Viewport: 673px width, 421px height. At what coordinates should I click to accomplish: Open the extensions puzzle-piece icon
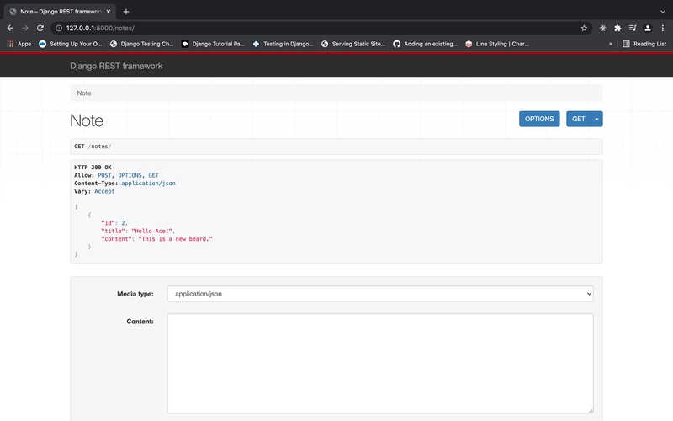pyautogui.click(x=617, y=28)
